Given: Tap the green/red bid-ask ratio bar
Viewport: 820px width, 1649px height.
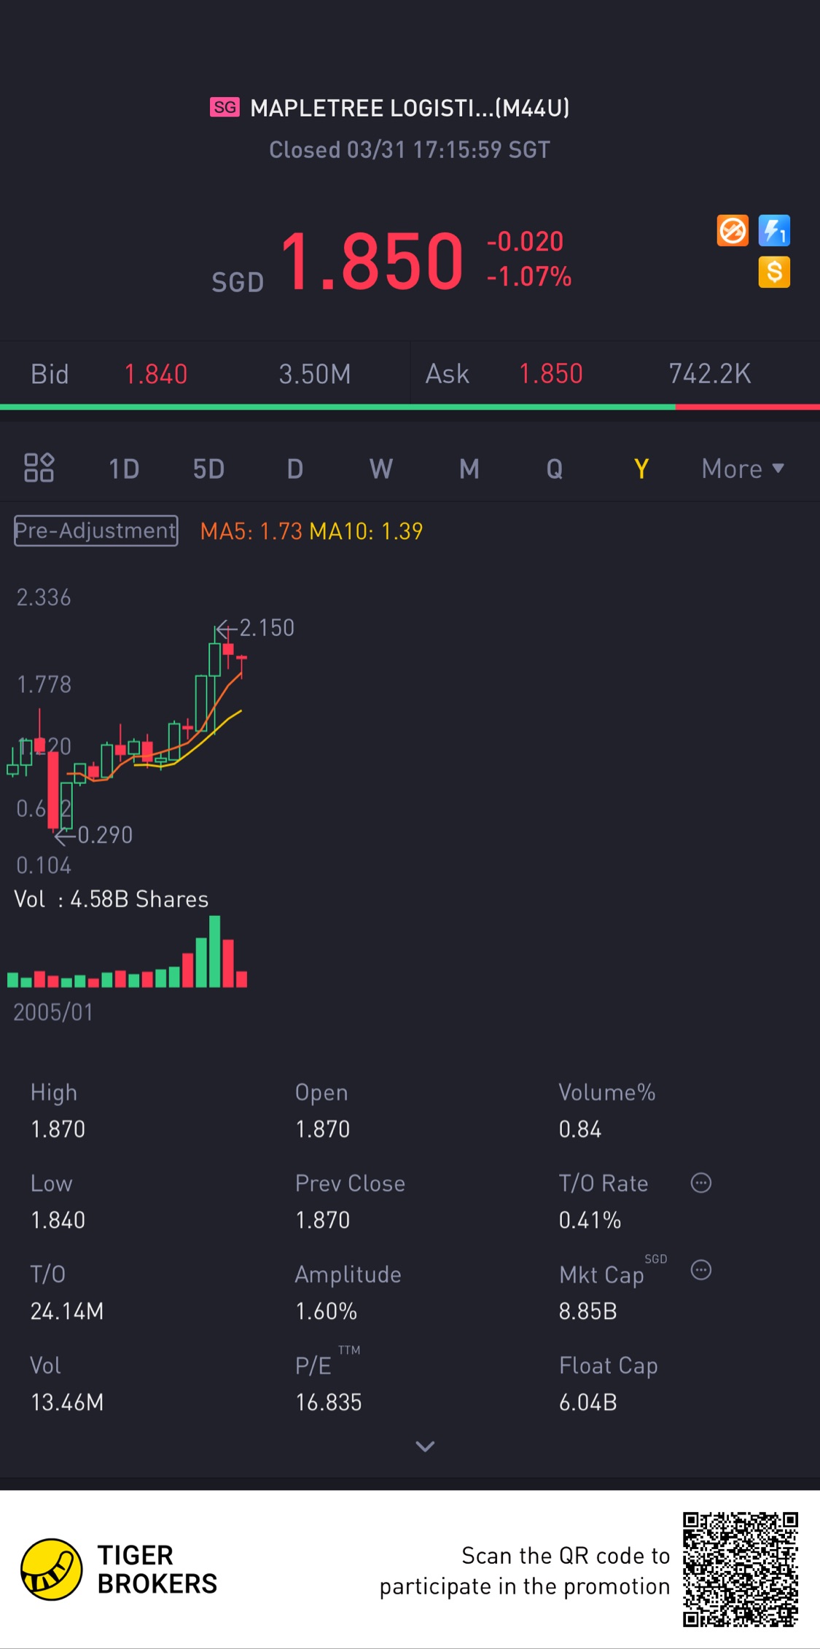Looking at the screenshot, I should [x=410, y=407].
